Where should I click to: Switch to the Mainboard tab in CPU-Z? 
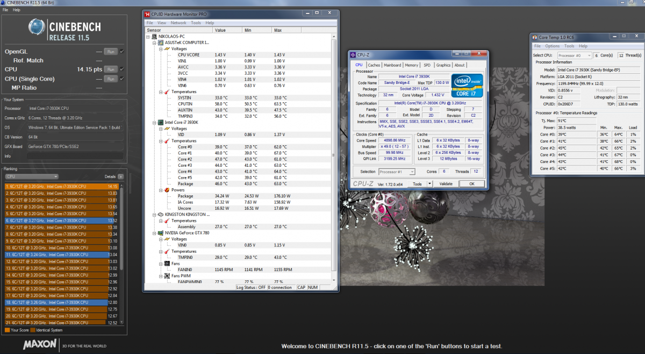tap(392, 65)
